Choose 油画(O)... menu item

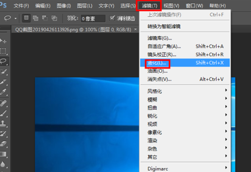(x=185, y=71)
